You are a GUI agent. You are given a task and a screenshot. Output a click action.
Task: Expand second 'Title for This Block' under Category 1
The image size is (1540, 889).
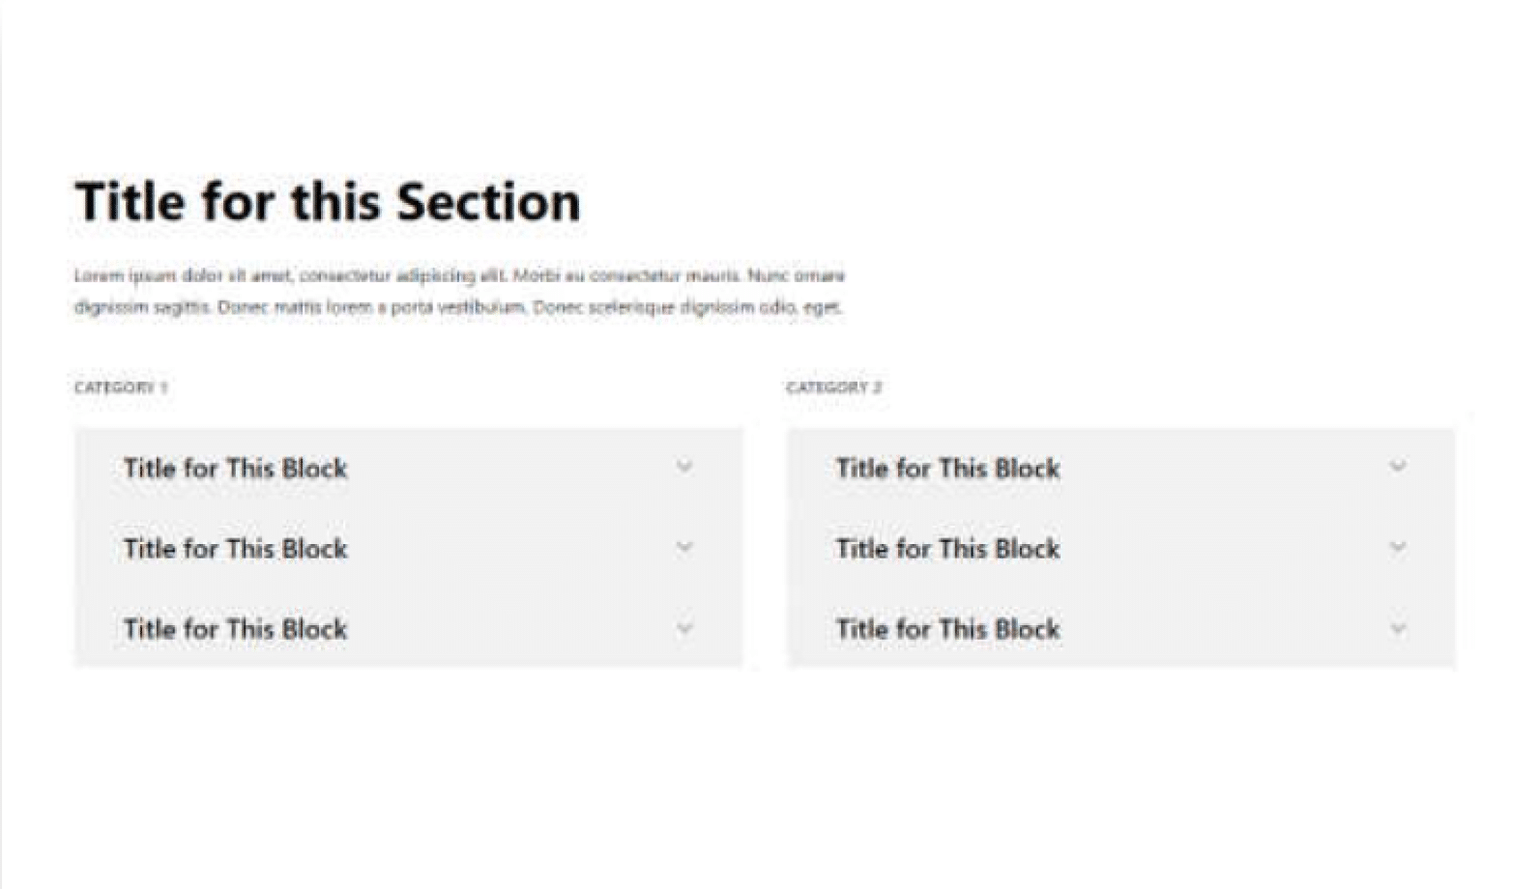point(235,549)
